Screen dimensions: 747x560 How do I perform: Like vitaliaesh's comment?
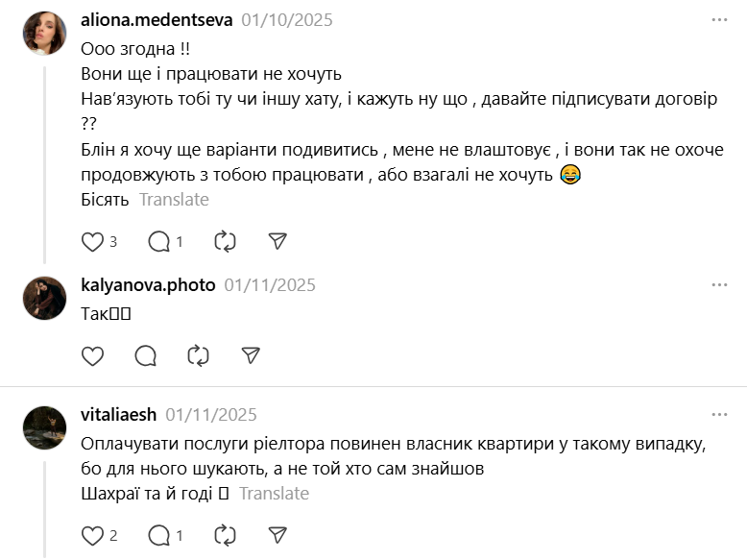92,535
